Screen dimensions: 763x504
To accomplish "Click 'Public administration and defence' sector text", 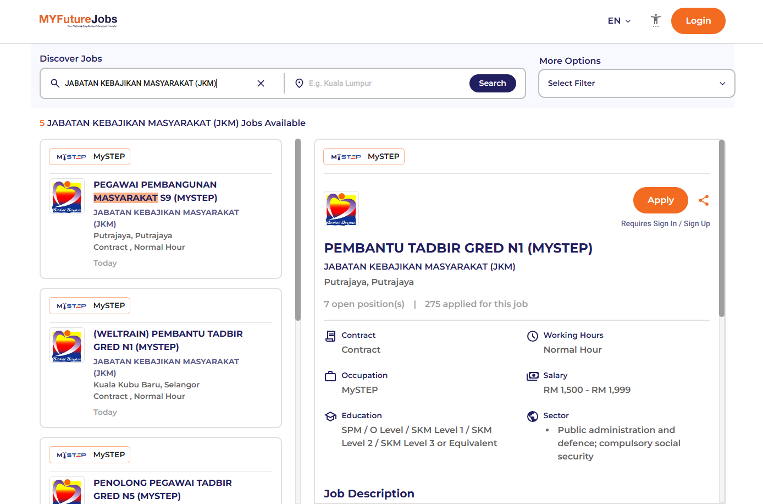I will pos(619,443).
